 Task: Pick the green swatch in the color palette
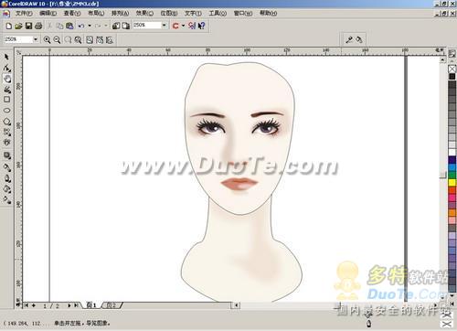pyautogui.click(x=452, y=175)
